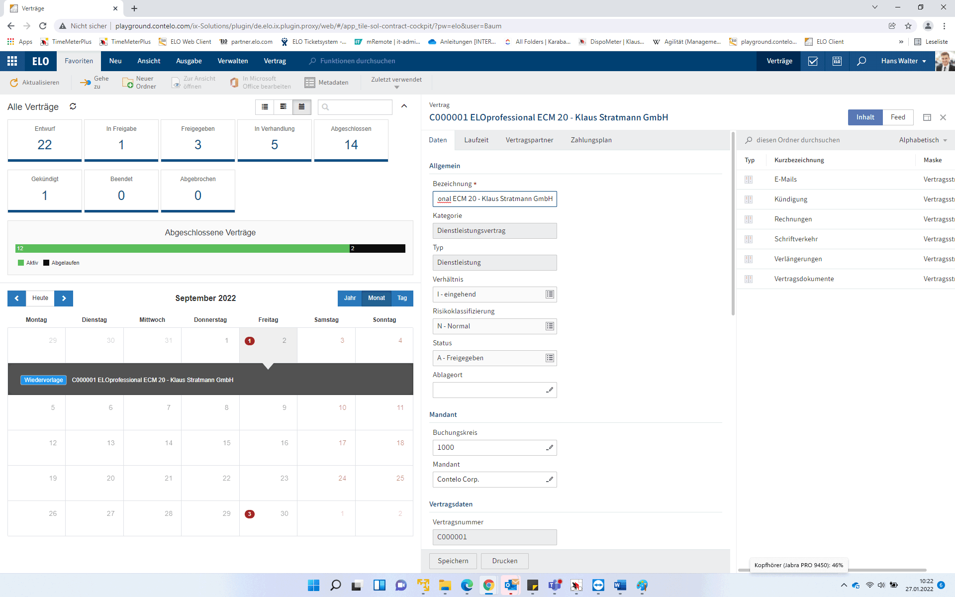Viewport: 955px width, 597px height.
Task: Switch calendar to Tag view
Action: pos(402,298)
